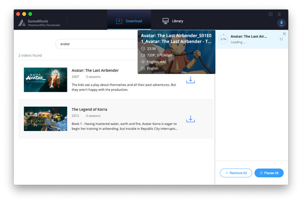This screenshot has height=203, width=302.
Task: Select the Avatar: The Last Air... queue item title
Action: 249,36
